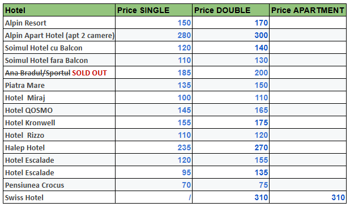Select the Price APARTMENT header cell
The width and height of the screenshot is (350, 207).
pos(308,10)
